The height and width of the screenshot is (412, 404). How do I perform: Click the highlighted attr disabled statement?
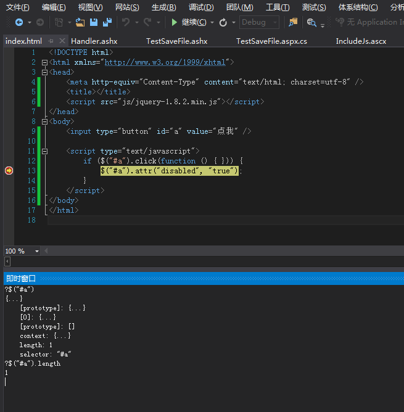[169, 171]
